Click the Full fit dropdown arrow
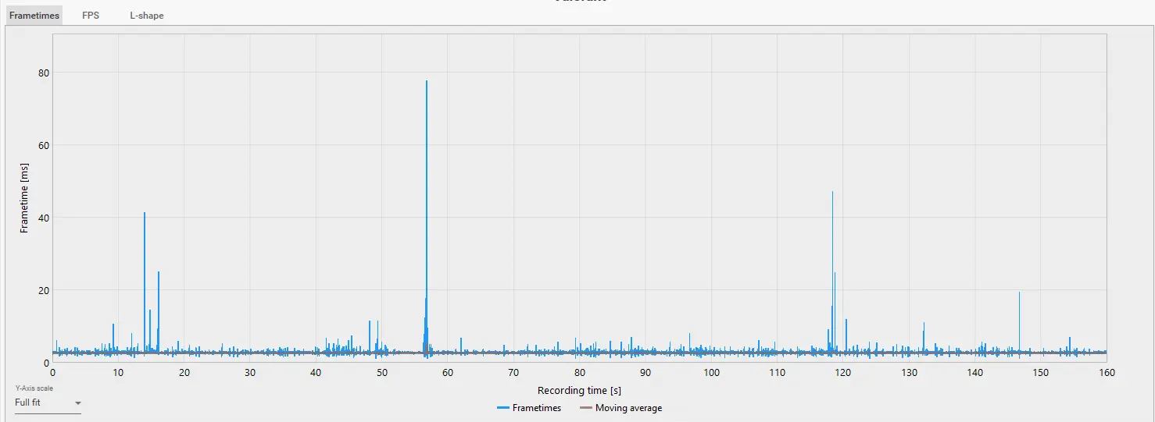The height and width of the screenshot is (422, 1155). tap(77, 403)
